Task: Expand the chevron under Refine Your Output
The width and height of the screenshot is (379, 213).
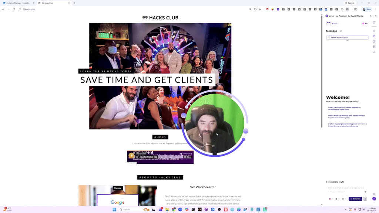Action: (x=347, y=41)
